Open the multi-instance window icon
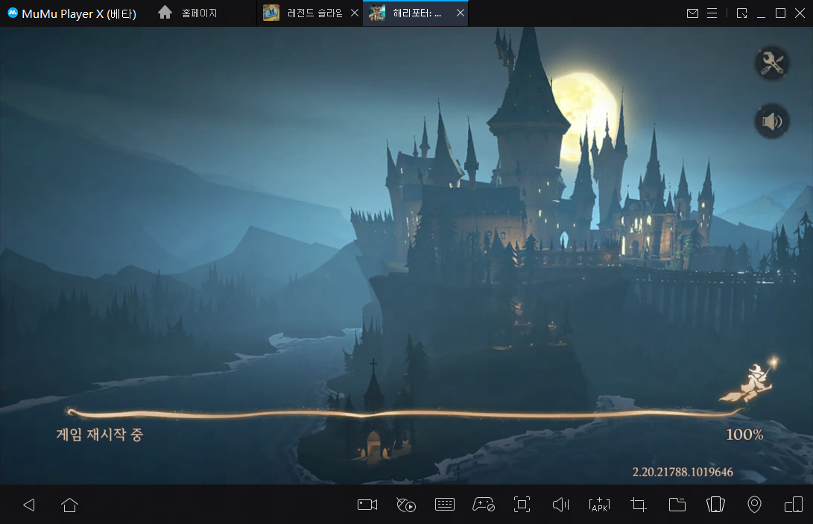Screen dimensions: 813x524 [794, 505]
